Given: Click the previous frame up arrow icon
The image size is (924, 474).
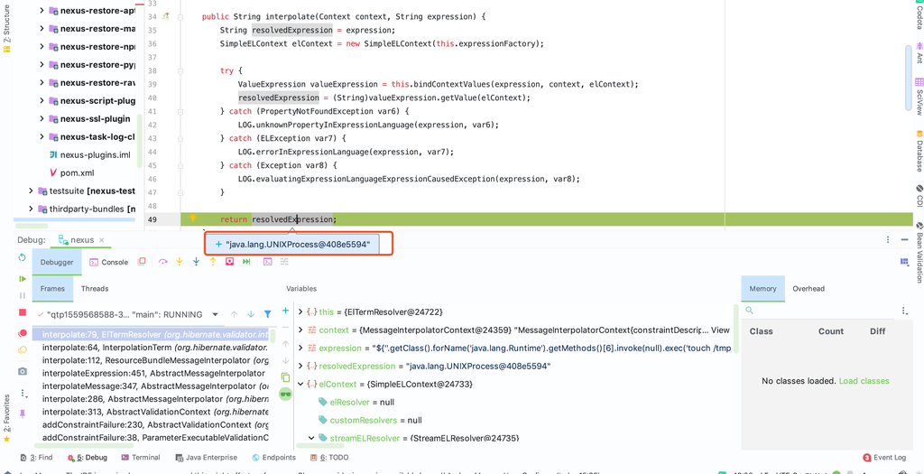Looking at the screenshot, I should pyautogui.click(x=234, y=314).
